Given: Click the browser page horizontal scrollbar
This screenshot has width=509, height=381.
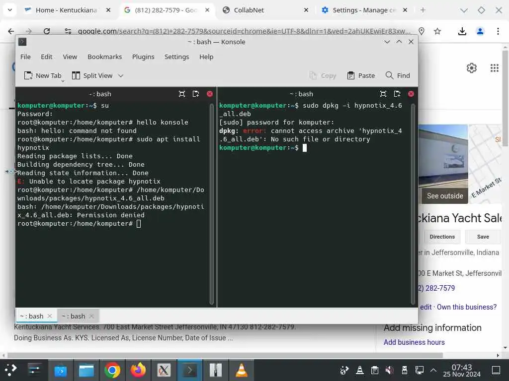Looking at the screenshot, I should pos(225,355).
